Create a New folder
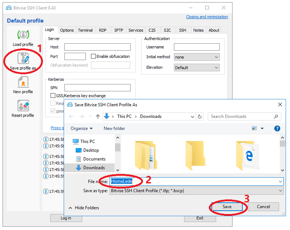The height and width of the screenshot is (230, 290). click(x=114, y=128)
